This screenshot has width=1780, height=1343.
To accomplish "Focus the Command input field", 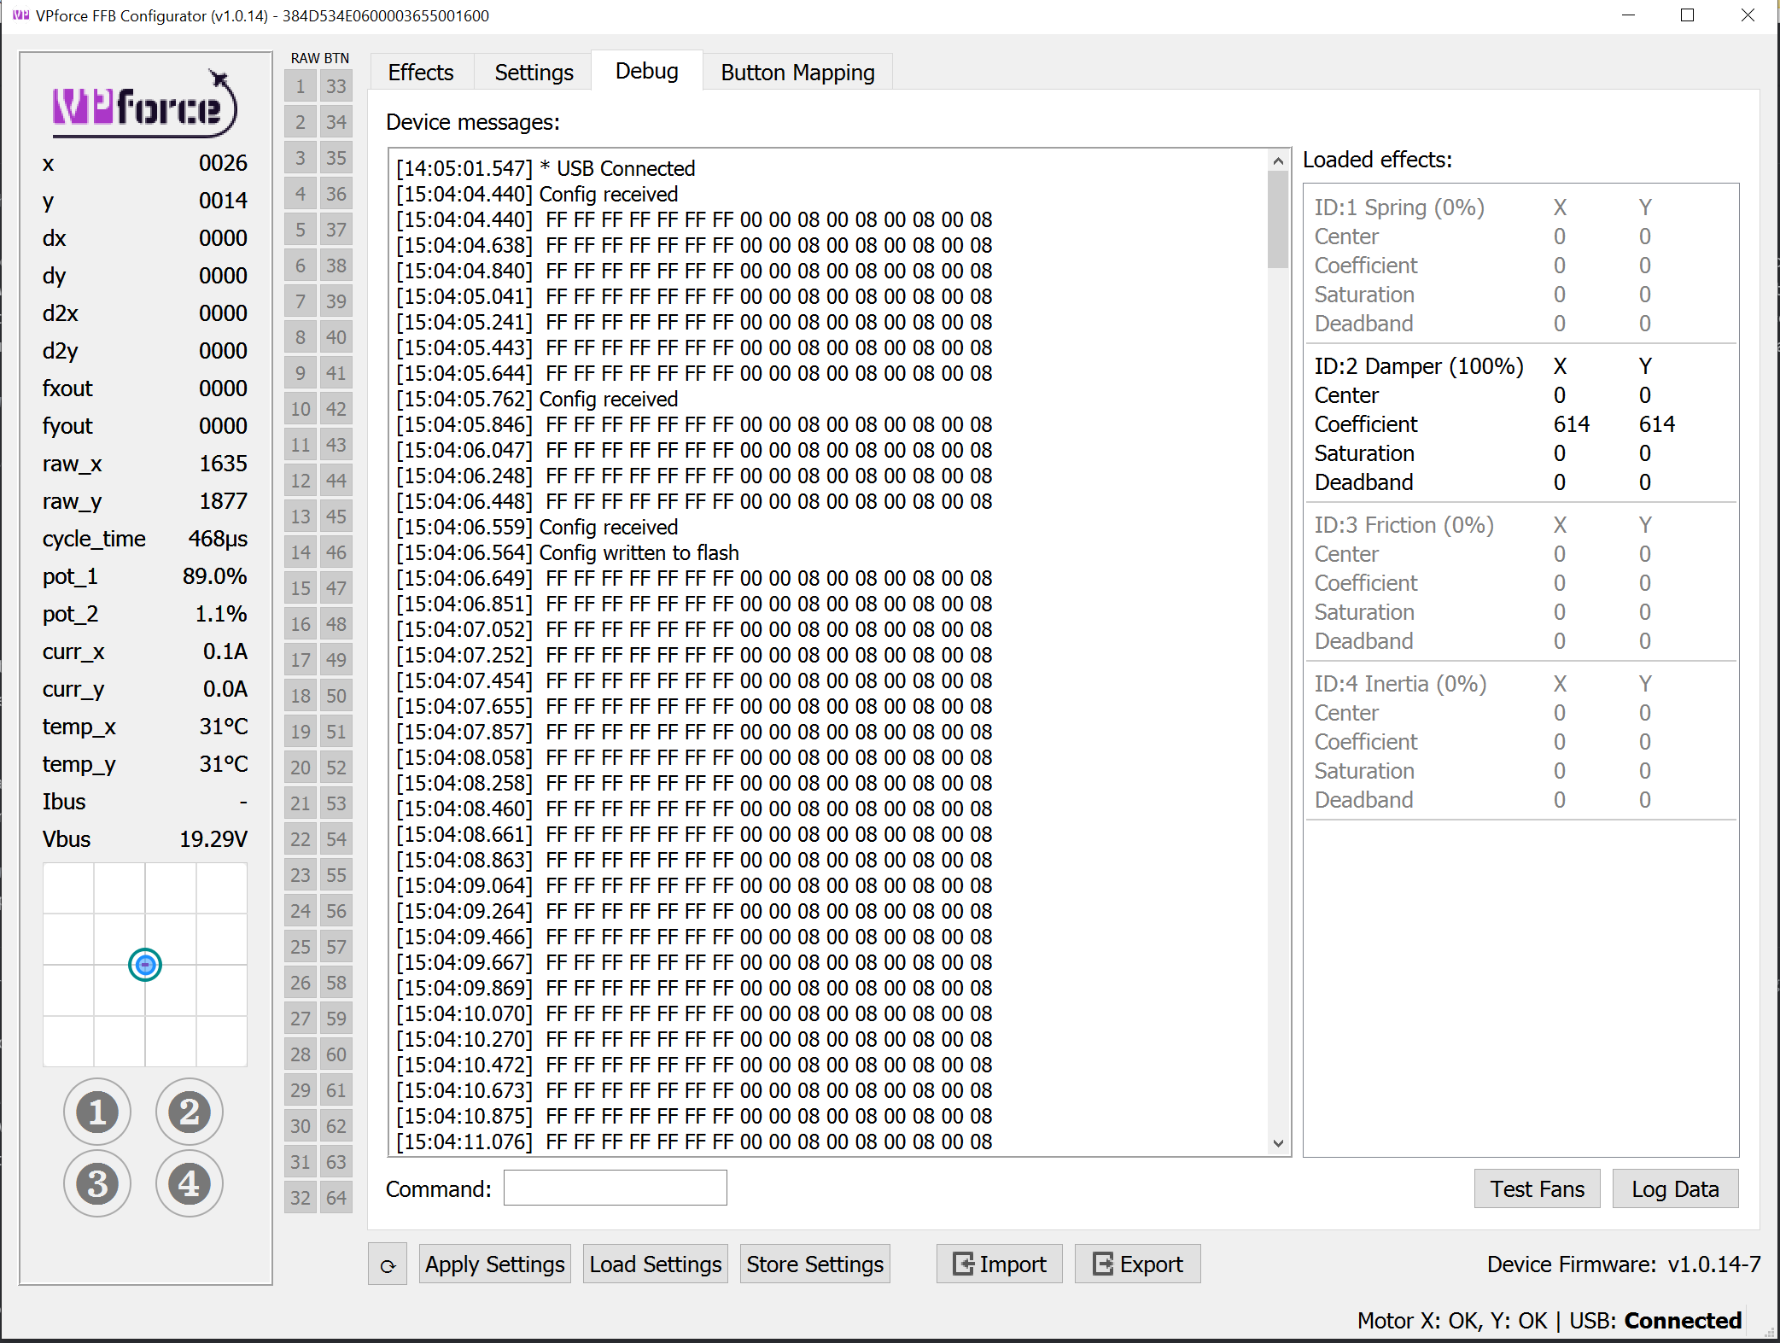I will tap(615, 1188).
